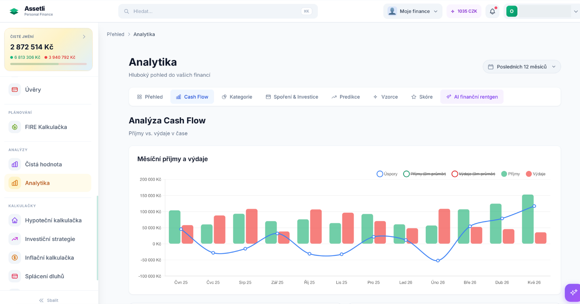Show Příjmy (3m průměr) series
The width and height of the screenshot is (580, 304).
point(425,174)
